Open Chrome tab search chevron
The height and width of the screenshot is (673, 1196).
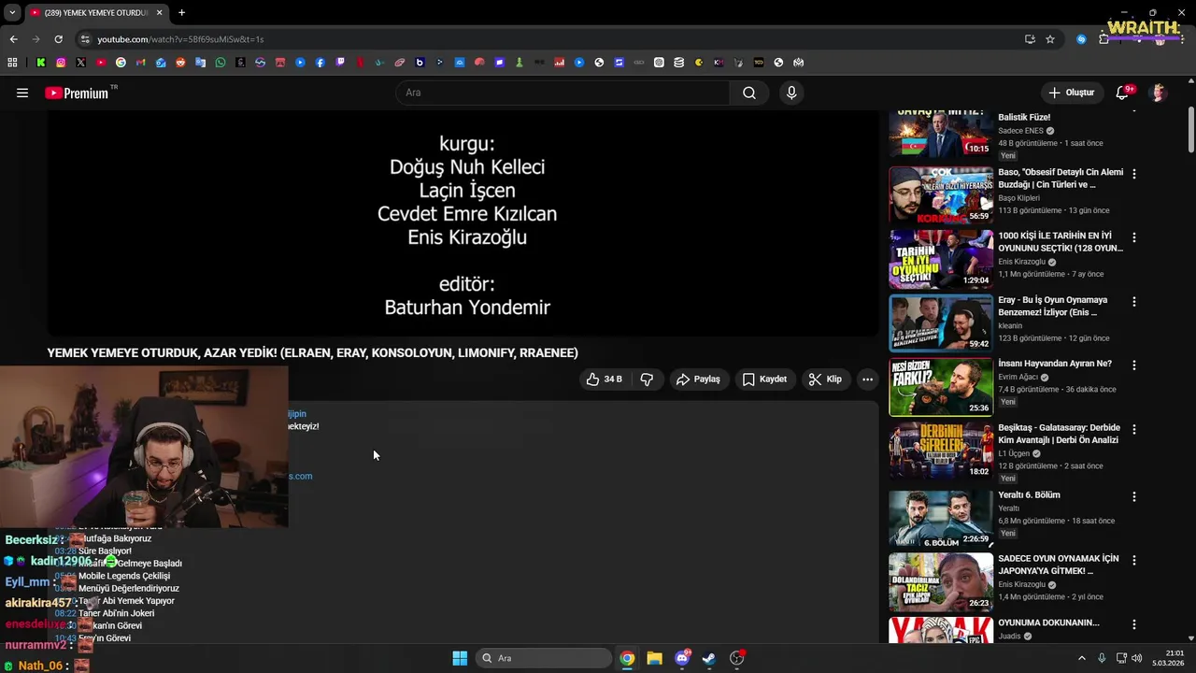[12, 13]
